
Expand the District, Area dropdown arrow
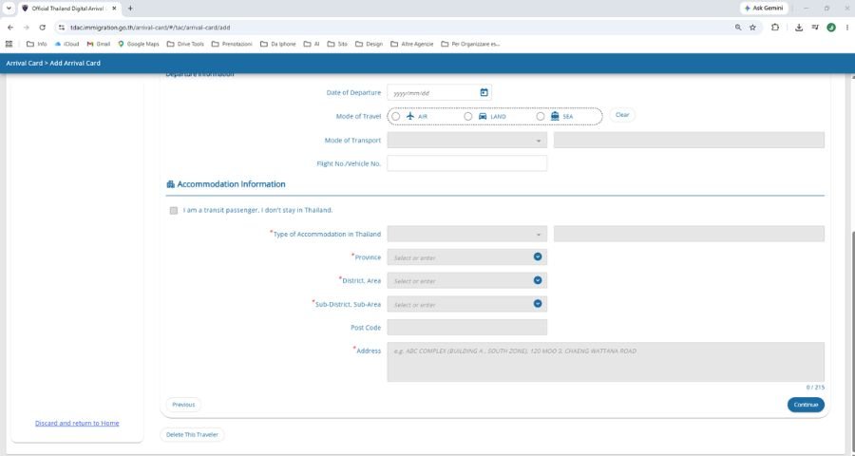pyautogui.click(x=538, y=280)
